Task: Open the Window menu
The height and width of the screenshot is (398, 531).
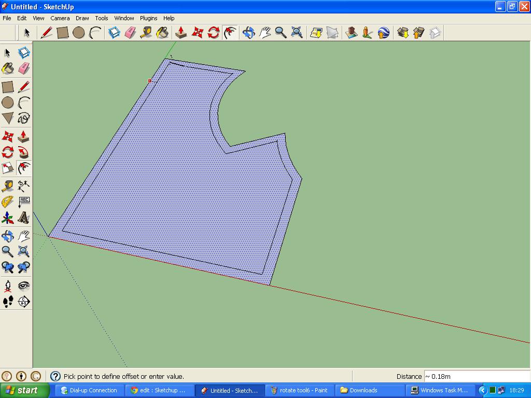Action: pos(124,18)
